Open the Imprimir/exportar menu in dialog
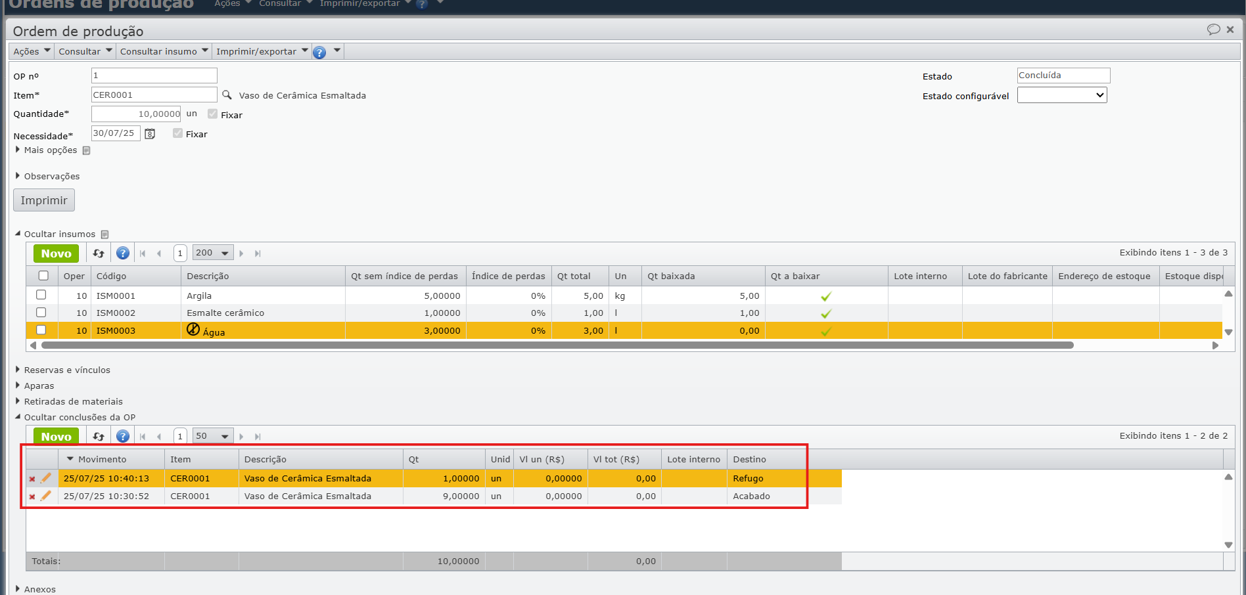This screenshot has width=1246, height=595. 262,51
